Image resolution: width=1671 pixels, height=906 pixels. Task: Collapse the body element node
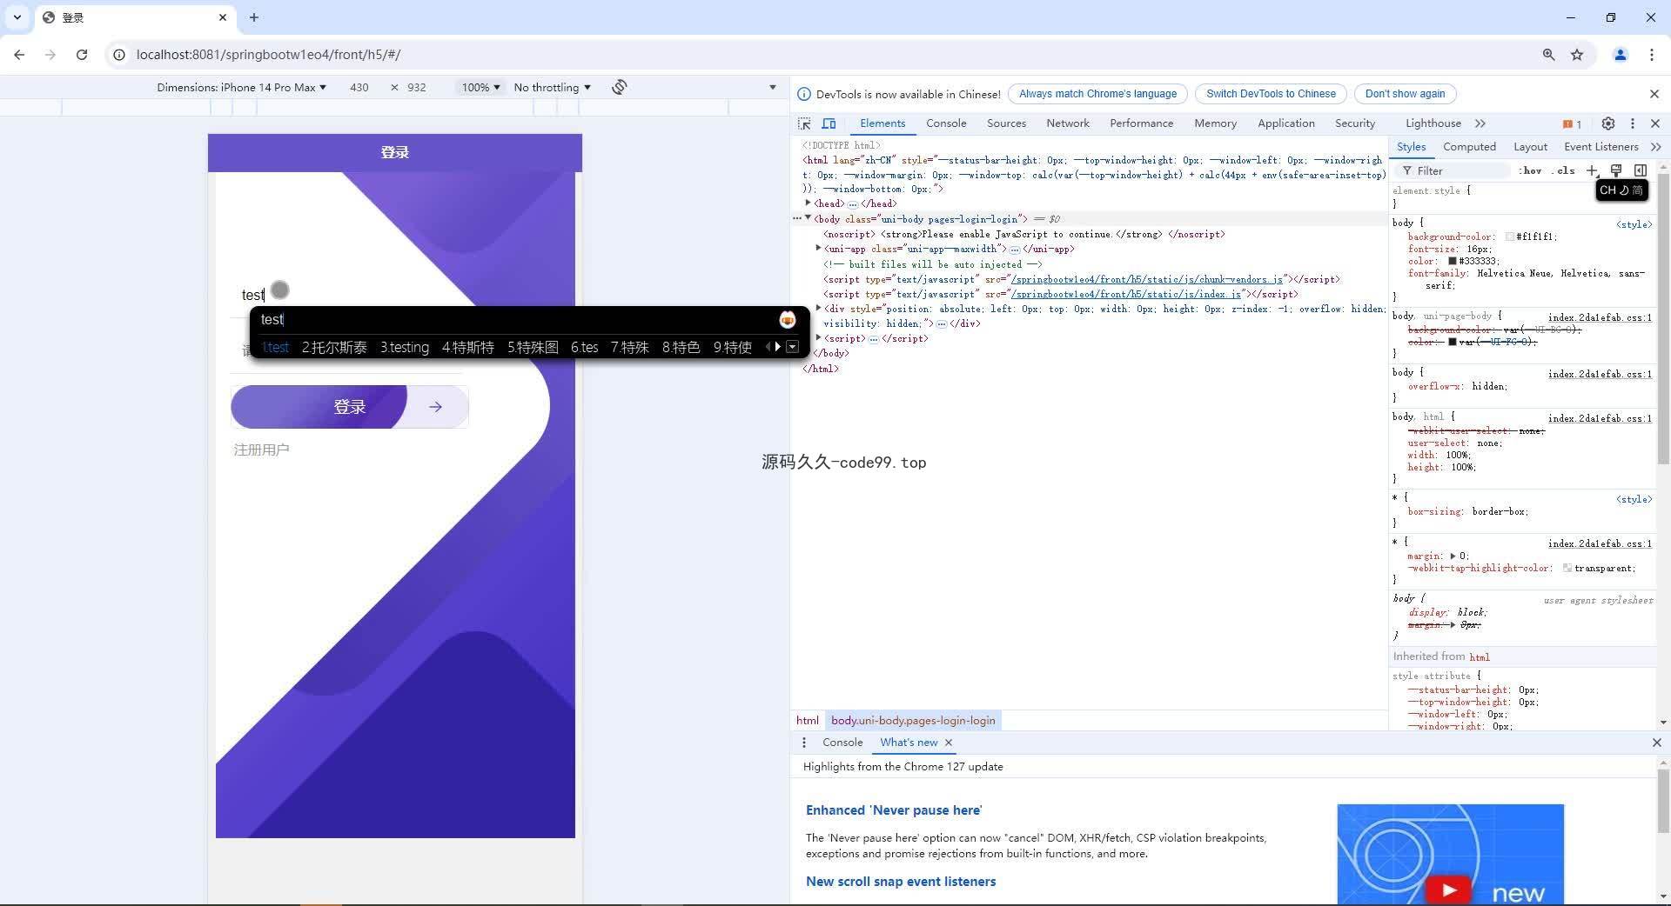coord(809,218)
